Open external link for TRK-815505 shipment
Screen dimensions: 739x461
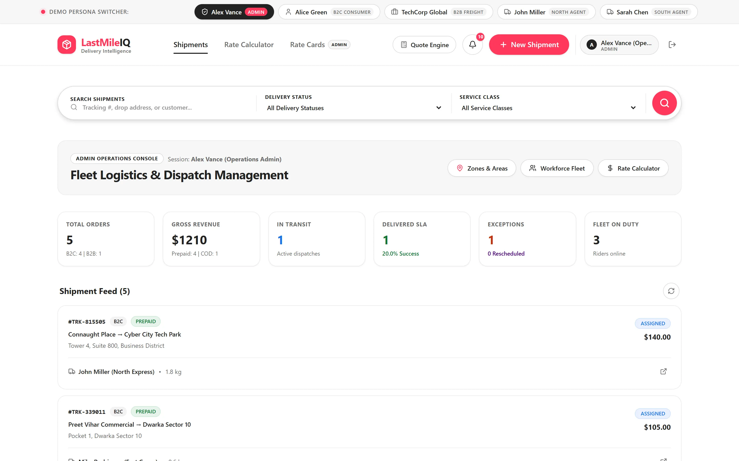pyautogui.click(x=663, y=371)
